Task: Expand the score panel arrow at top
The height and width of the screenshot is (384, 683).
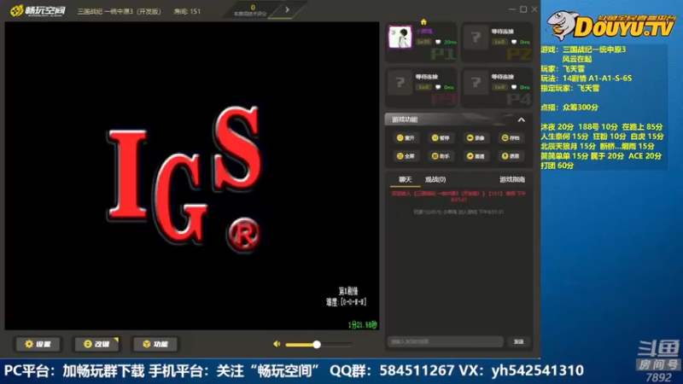Action: pyautogui.click(x=287, y=9)
